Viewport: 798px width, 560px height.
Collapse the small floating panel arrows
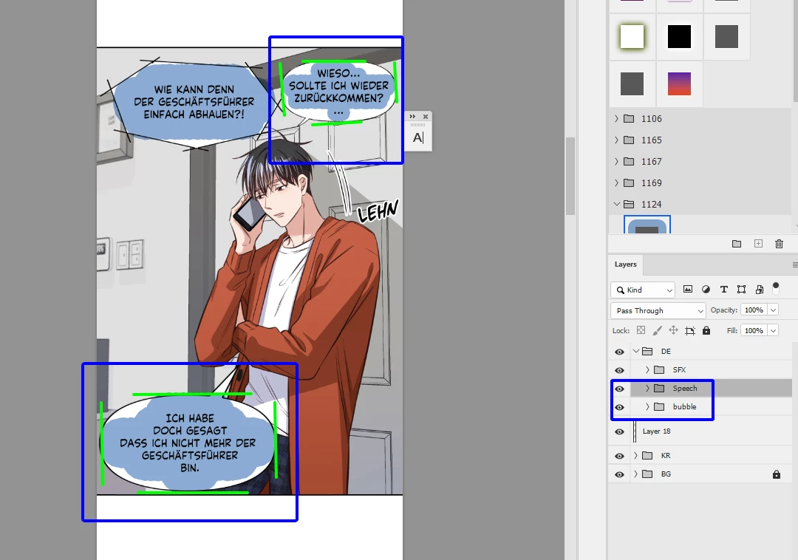click(x=412, y=117)
